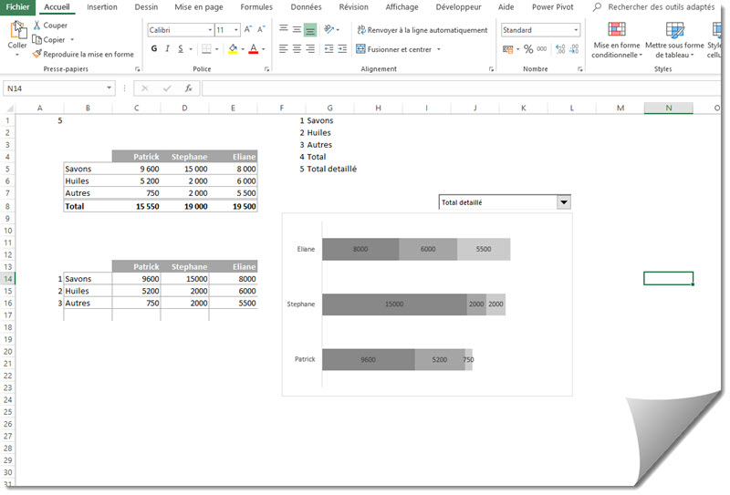Viewport: 730px width, 495px height.
Task: Click the Eliane 8000 chart bar segment
Action: [x=360, y=250]
